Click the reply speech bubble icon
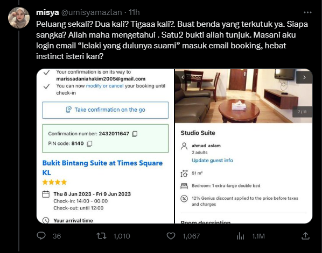 [41, 236]
